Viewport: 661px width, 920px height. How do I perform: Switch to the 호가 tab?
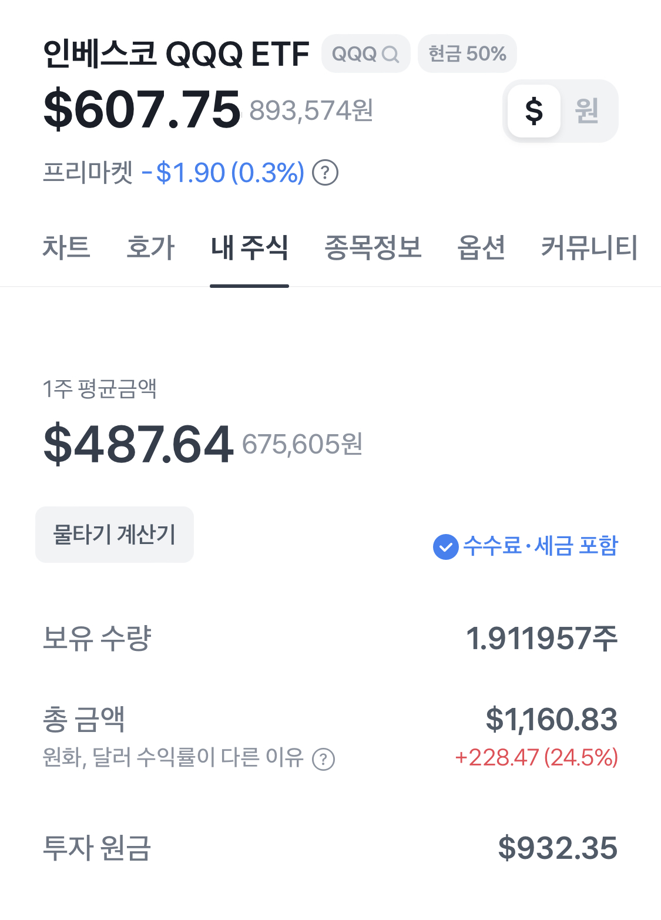[150, 247]
